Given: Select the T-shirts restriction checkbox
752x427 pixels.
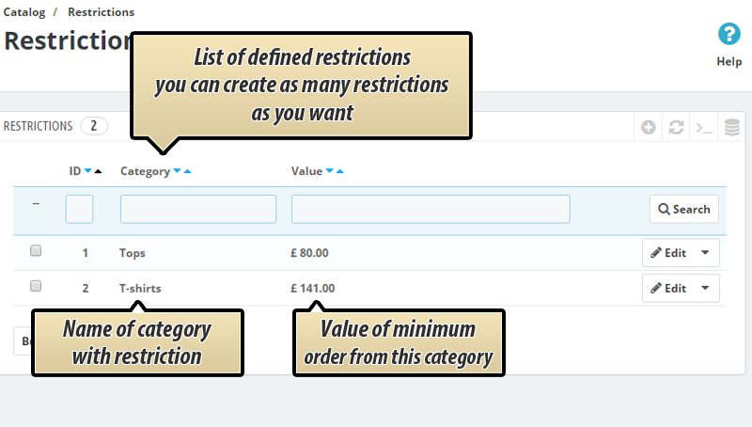Looking at the screenshot, I should click(x=36, y=286).
